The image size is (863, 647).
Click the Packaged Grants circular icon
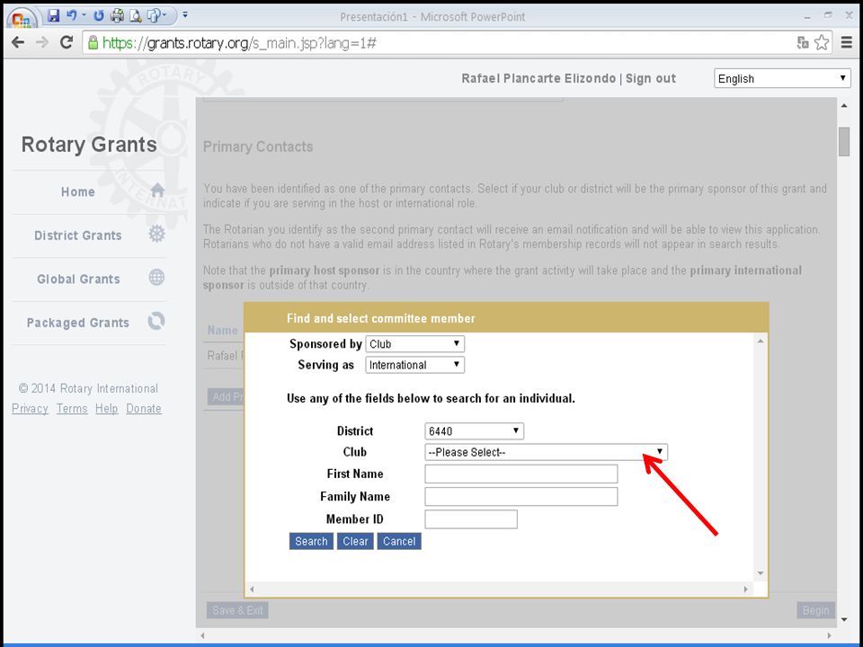[x=156, y=321]
